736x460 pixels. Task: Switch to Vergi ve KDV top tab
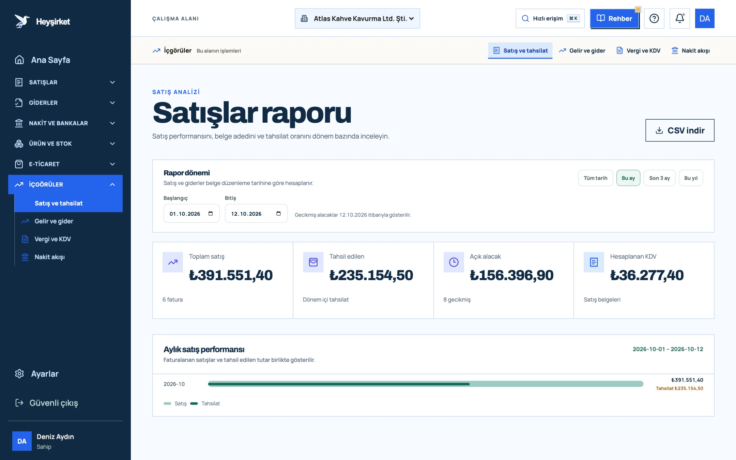(639, 50)
